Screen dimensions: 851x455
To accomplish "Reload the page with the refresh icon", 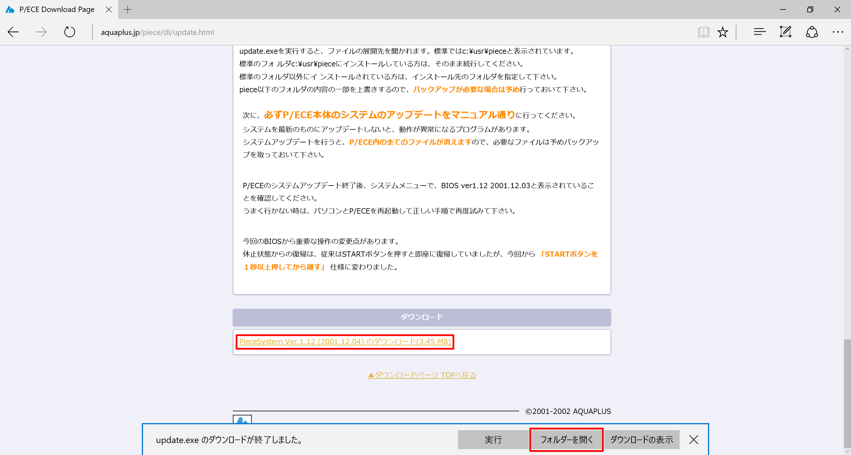I will 70,32.
